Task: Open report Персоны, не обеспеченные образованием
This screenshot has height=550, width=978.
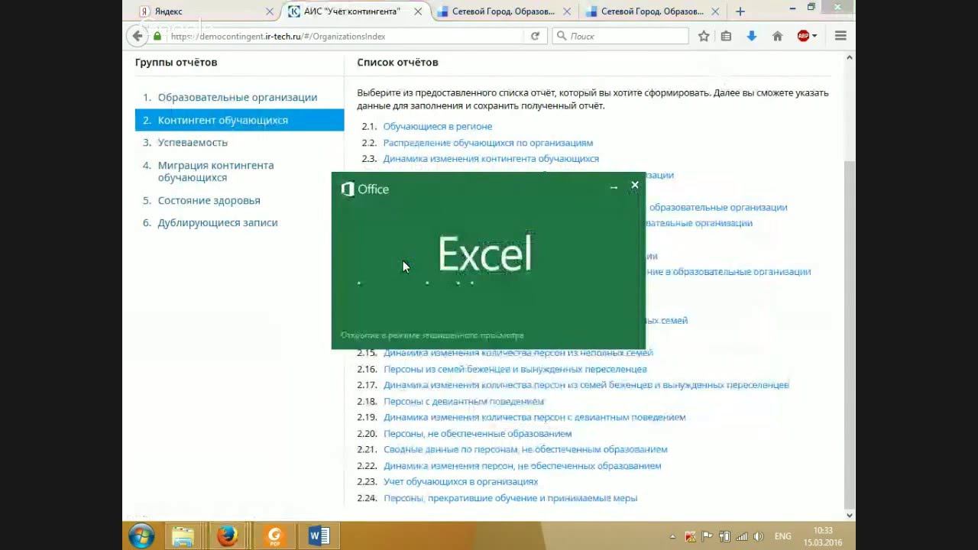Action: tap(478, 433)
